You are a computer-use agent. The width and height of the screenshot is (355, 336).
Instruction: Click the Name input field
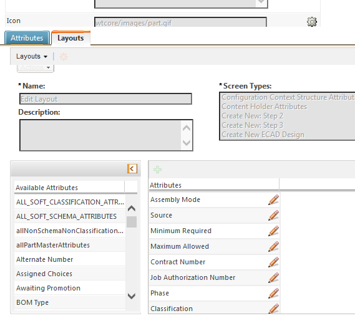click(x=105, y=99)
